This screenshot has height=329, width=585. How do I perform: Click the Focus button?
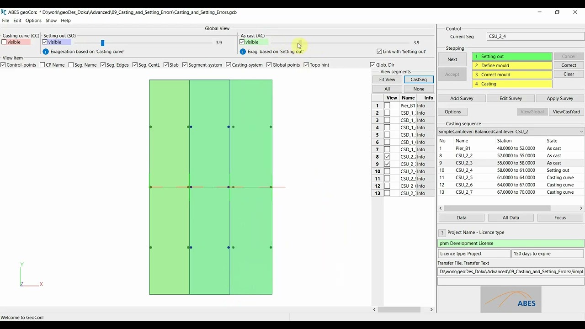[x=560, y=218]
